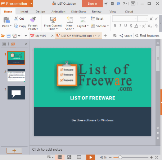Save the presentation with the floppy icon
Viewport: 162px width, 160px height.
tap(8, 36)
